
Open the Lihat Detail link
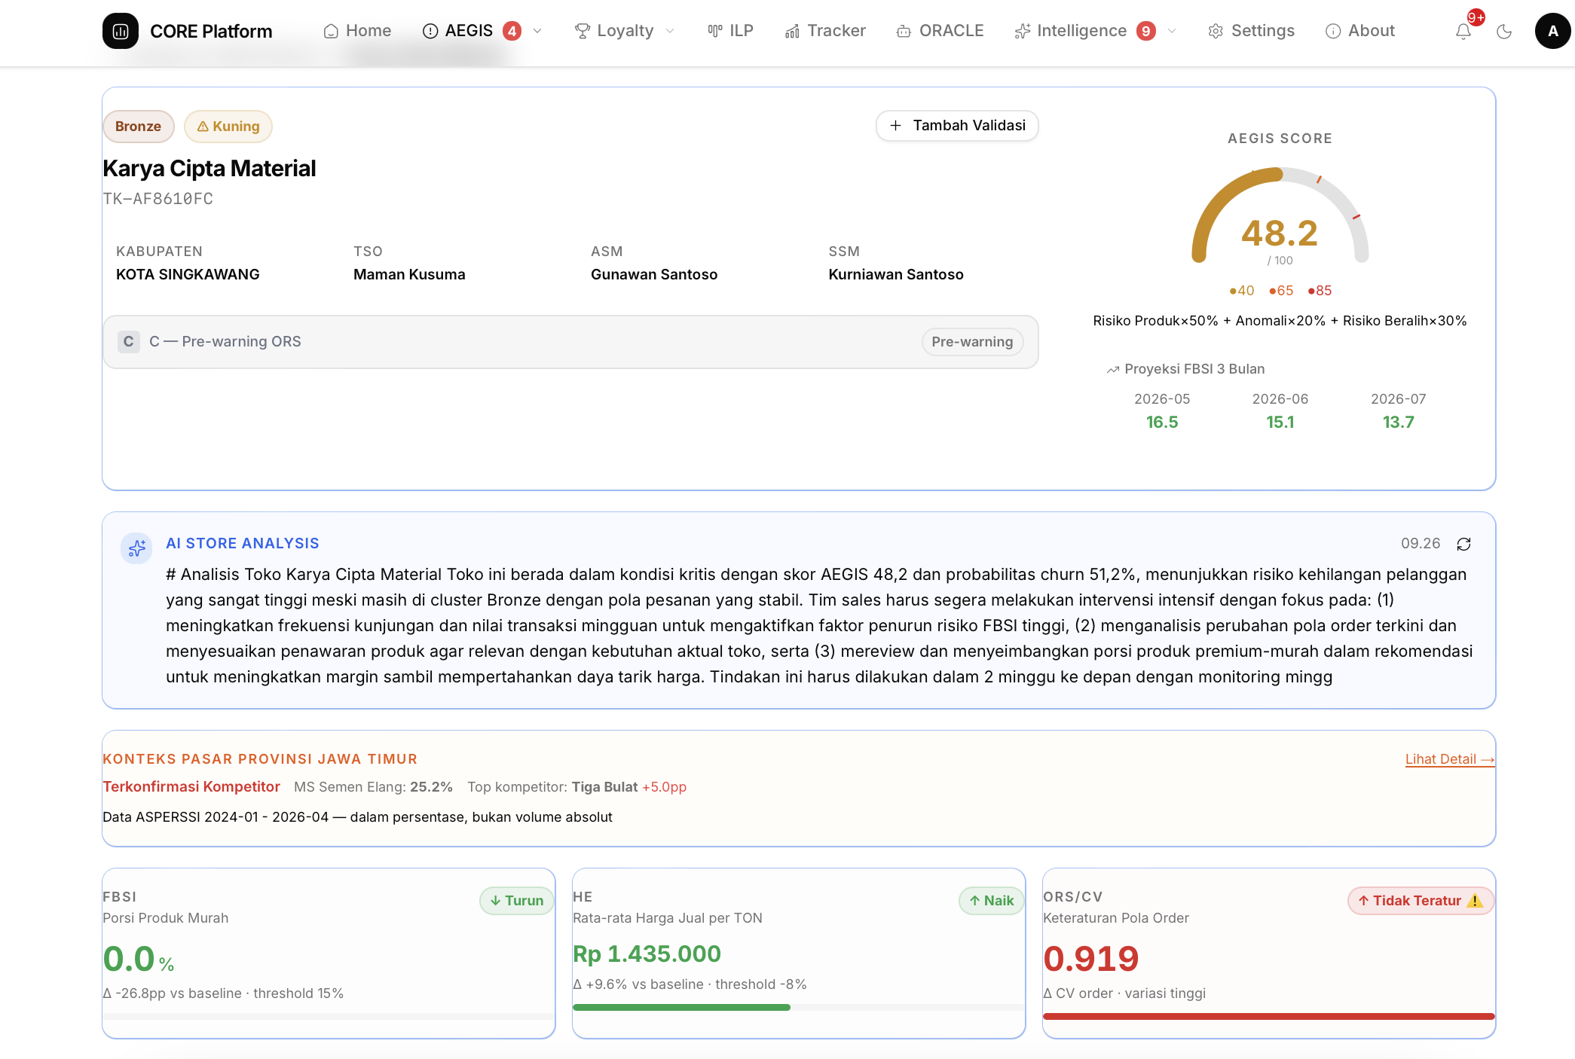tap(1450, 759)
